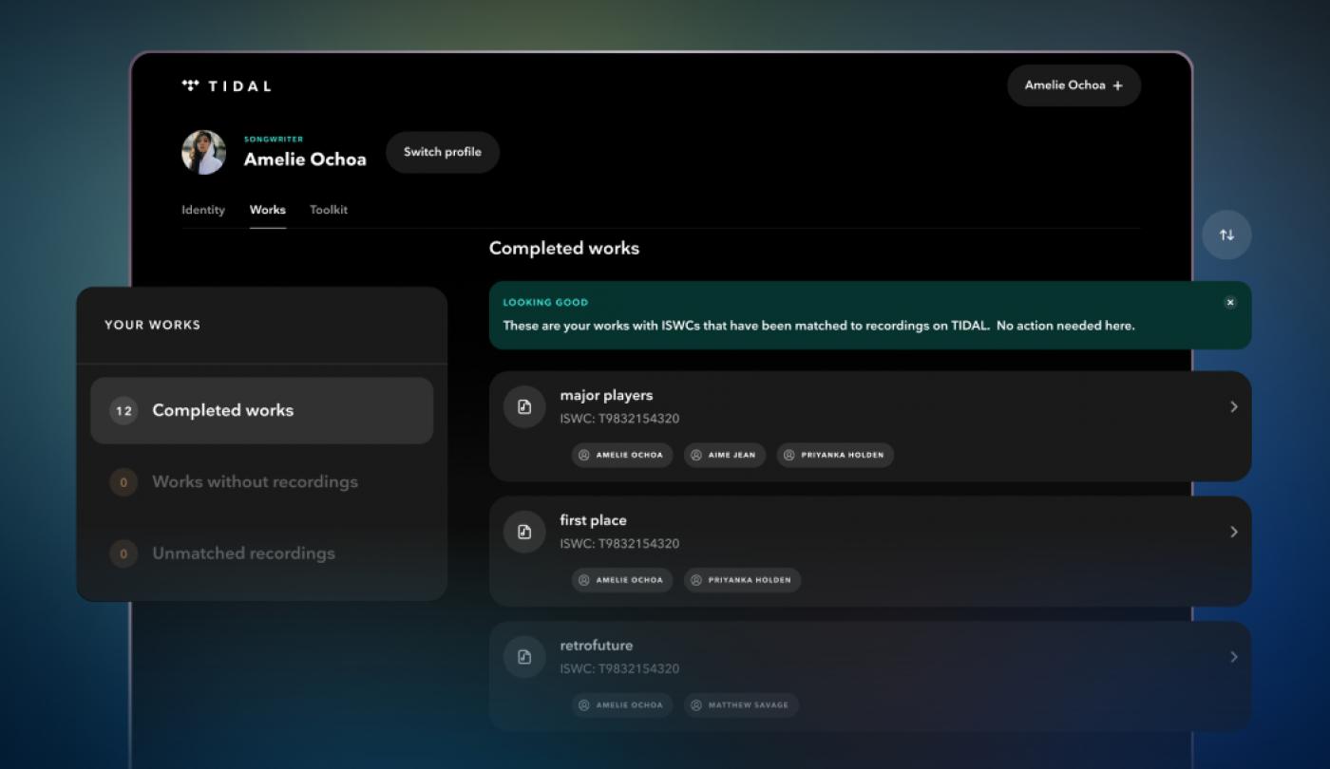The image size is (1330, 769).
Task: Click the document icon for retrofuture
Action: pos(524,657)
